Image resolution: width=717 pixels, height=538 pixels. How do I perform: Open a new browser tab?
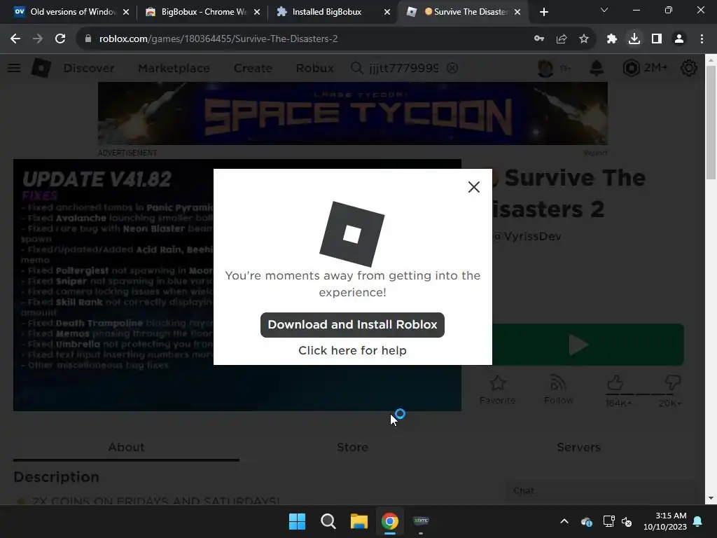coord(543,12)
